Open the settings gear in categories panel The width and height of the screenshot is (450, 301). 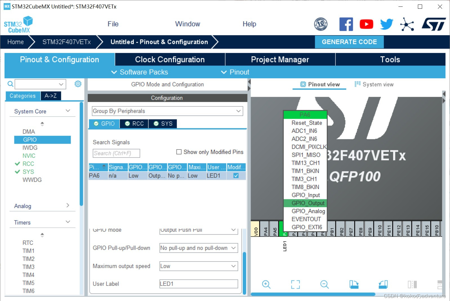click(78, 84)
